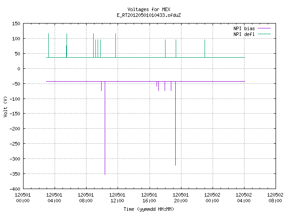This screenshot has height=213, width=284.
Task: Click the 120501 20:00 x-axis tick label
Action: (181, 198)
